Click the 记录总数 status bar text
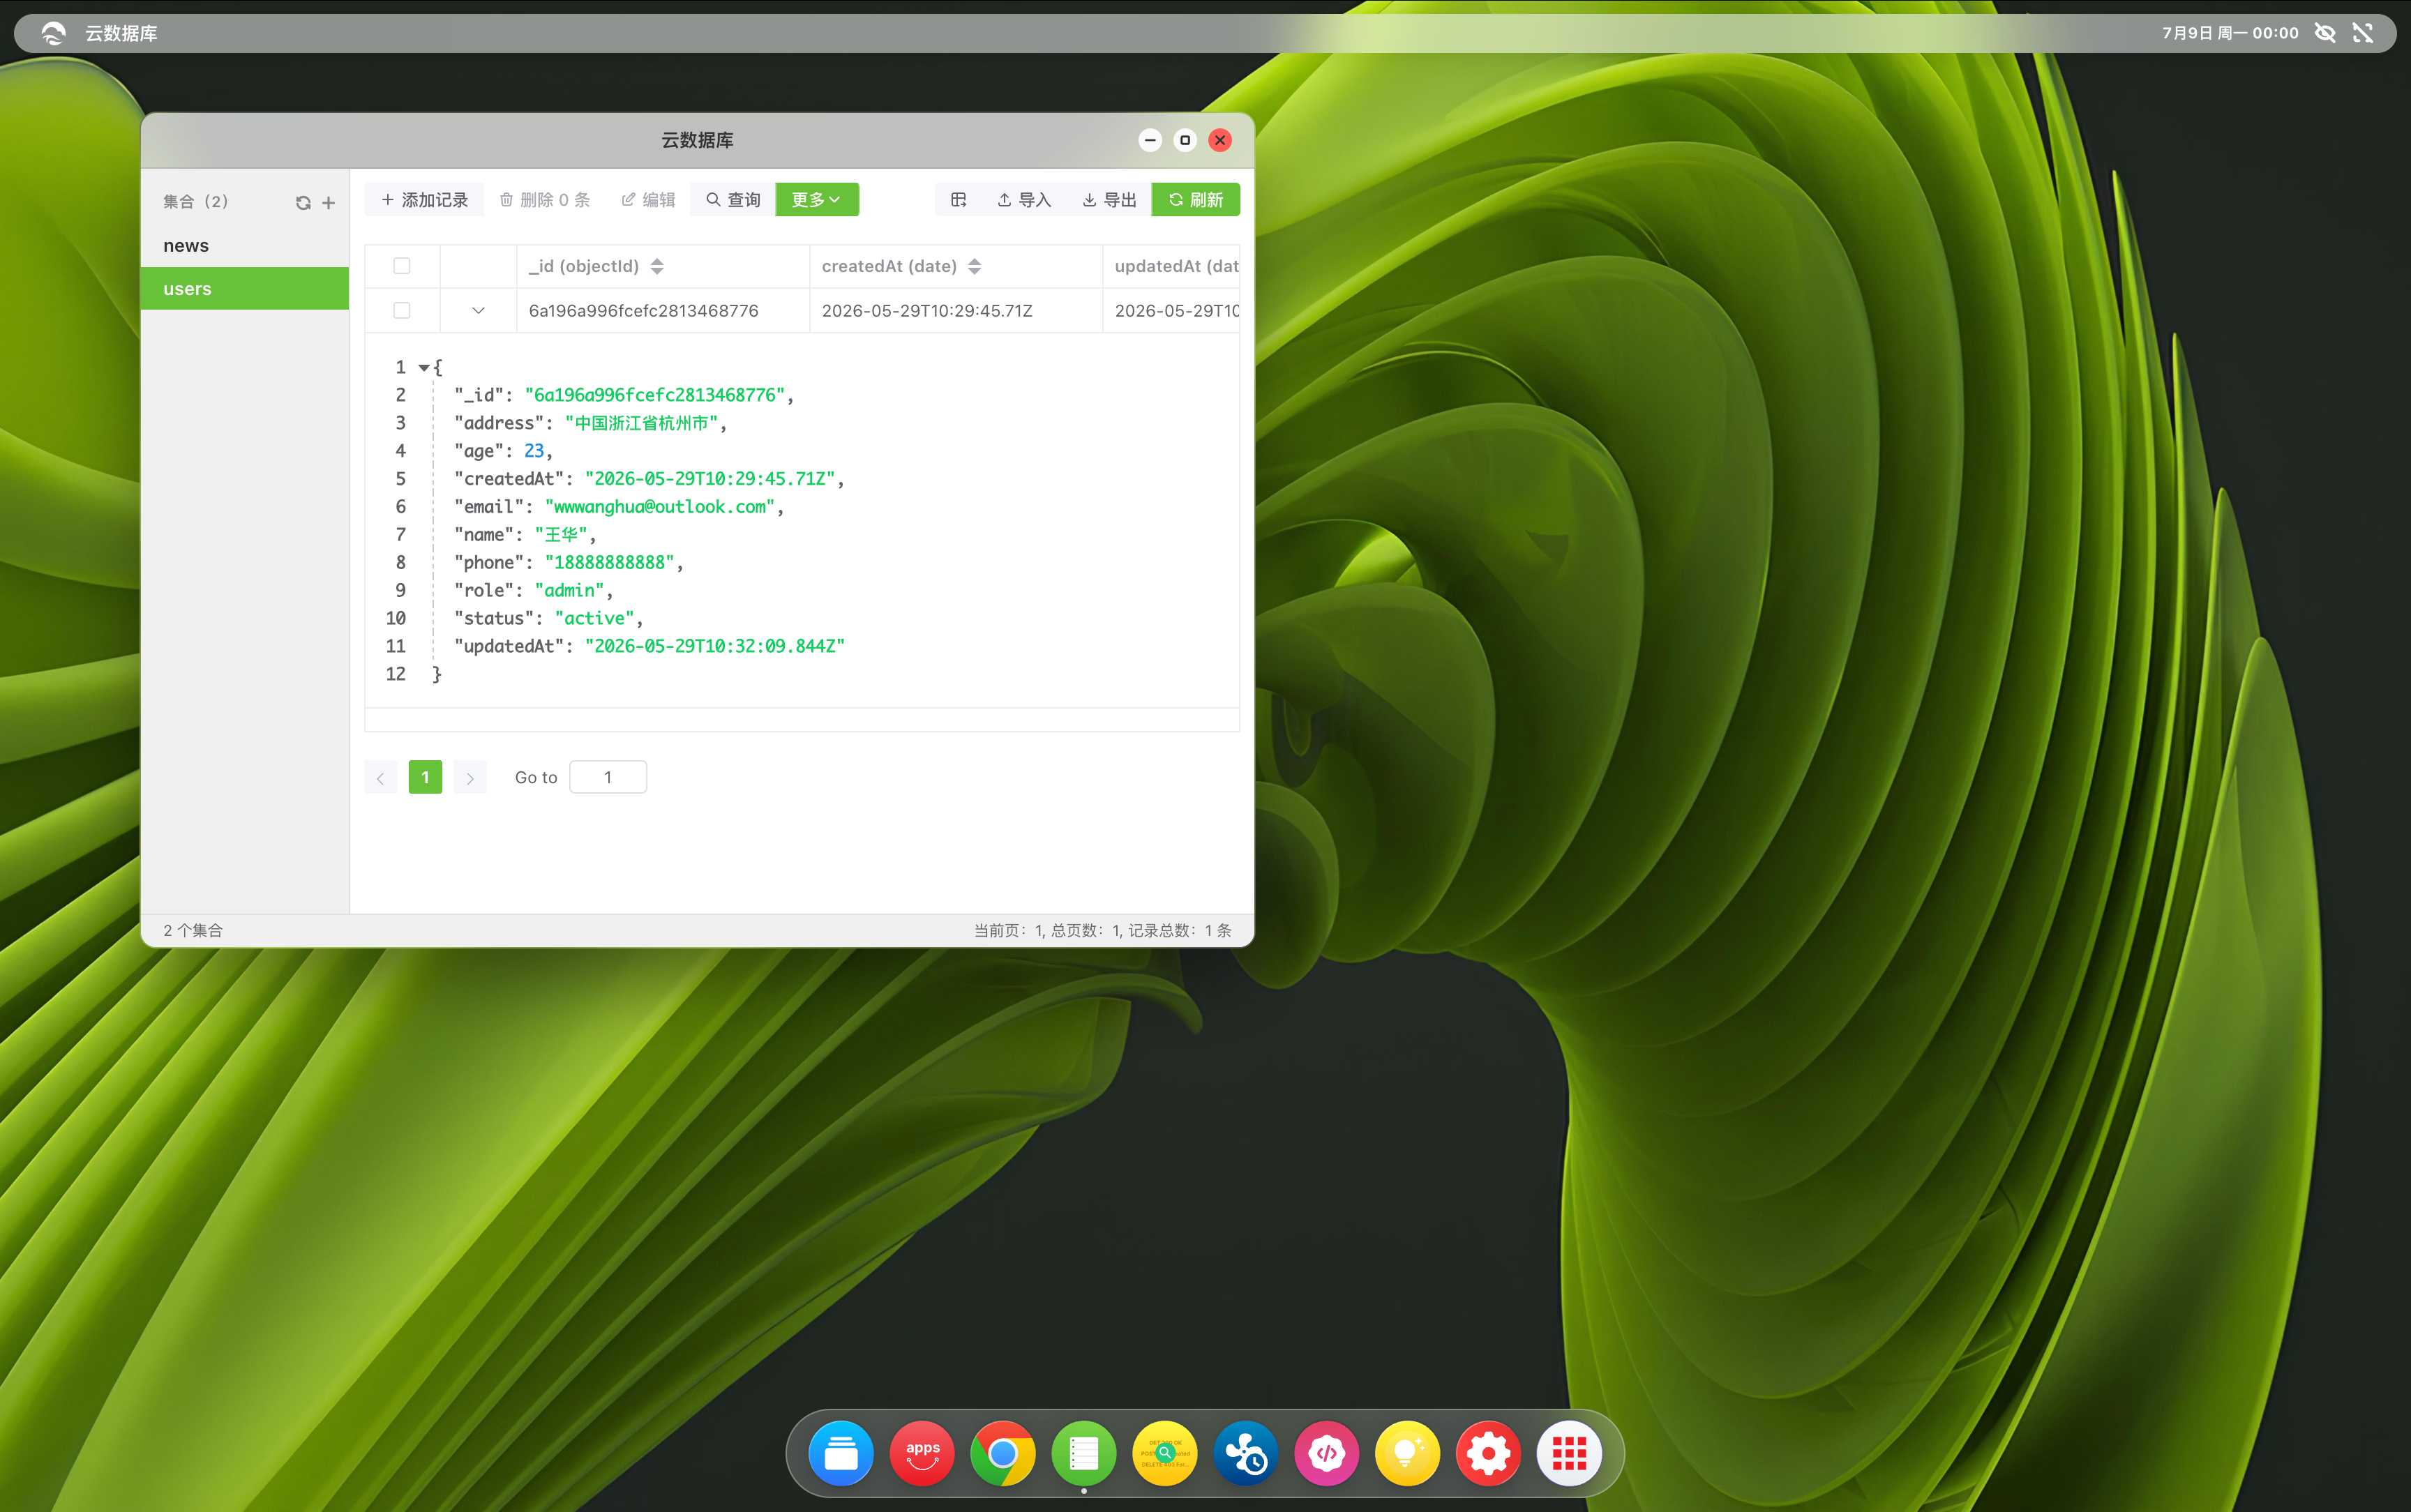 point(1180,930)
